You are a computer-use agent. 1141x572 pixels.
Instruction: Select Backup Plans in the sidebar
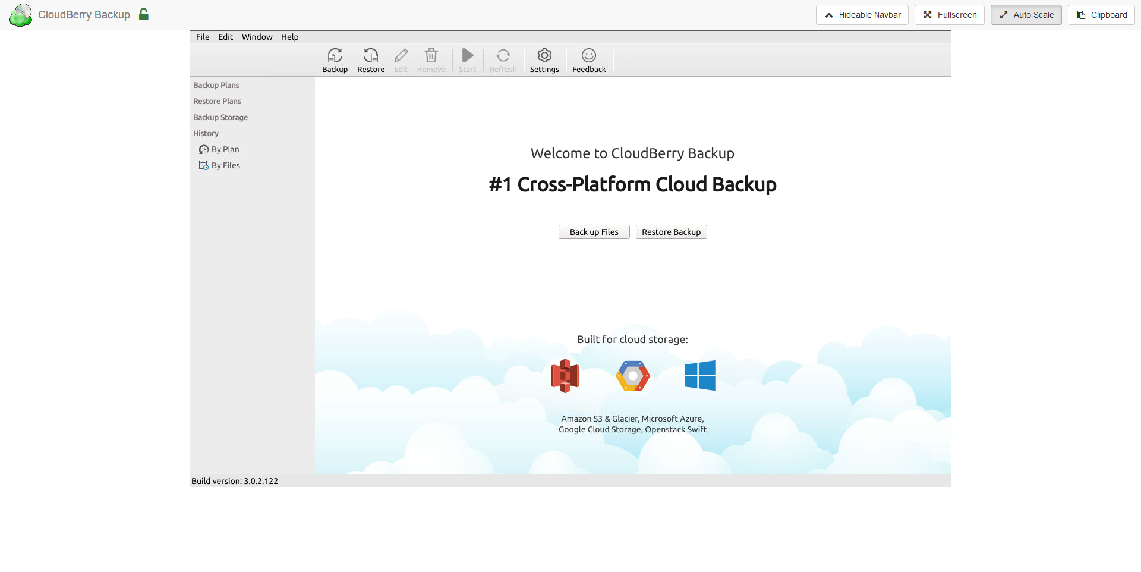pyautogui.click(x=216, y=85)
